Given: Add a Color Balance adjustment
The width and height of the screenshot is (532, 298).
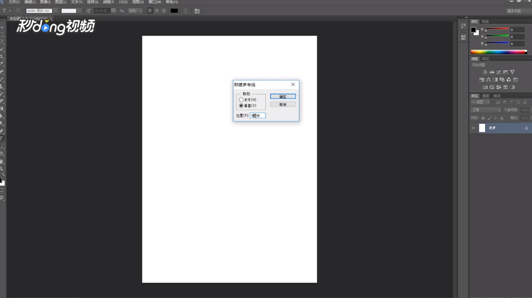Looking at the screenshot, I should click(x=488, y=79).
